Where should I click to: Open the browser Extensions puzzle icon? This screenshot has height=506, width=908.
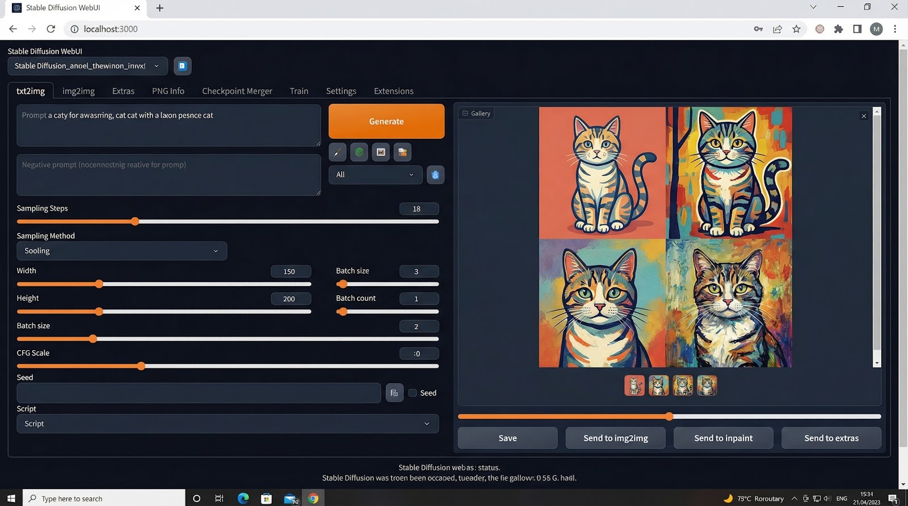point(838,29)
